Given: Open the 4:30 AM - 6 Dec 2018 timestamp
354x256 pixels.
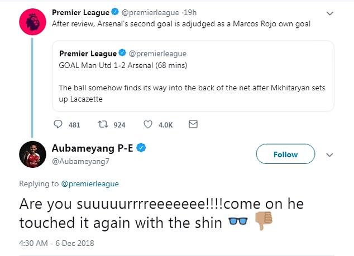Looking at the screenshot, I should pos(56,243).
